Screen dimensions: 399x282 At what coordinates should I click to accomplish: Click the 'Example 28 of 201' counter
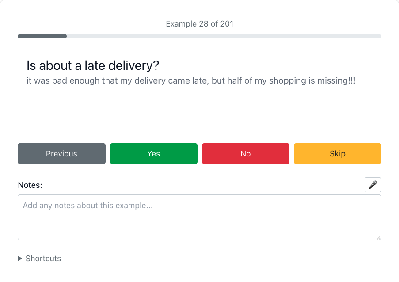[200, 24]
